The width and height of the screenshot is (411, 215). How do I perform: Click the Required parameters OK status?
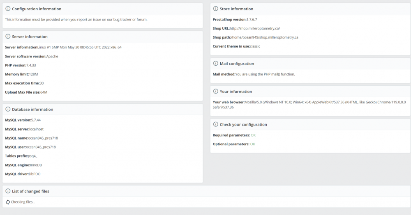click(253, 135)
